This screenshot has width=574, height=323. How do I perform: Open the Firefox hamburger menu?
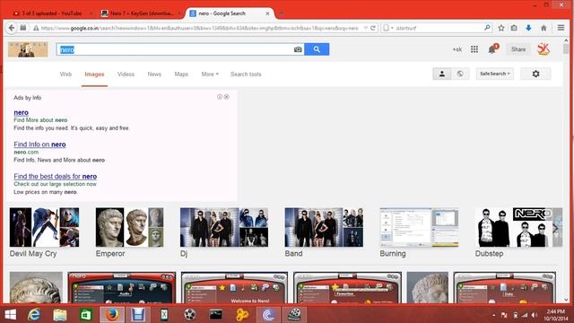[561, 28]
